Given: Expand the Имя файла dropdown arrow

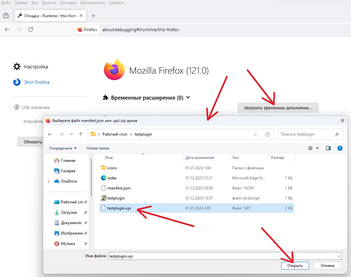Looking at the screenshot, I should [339, 256].
